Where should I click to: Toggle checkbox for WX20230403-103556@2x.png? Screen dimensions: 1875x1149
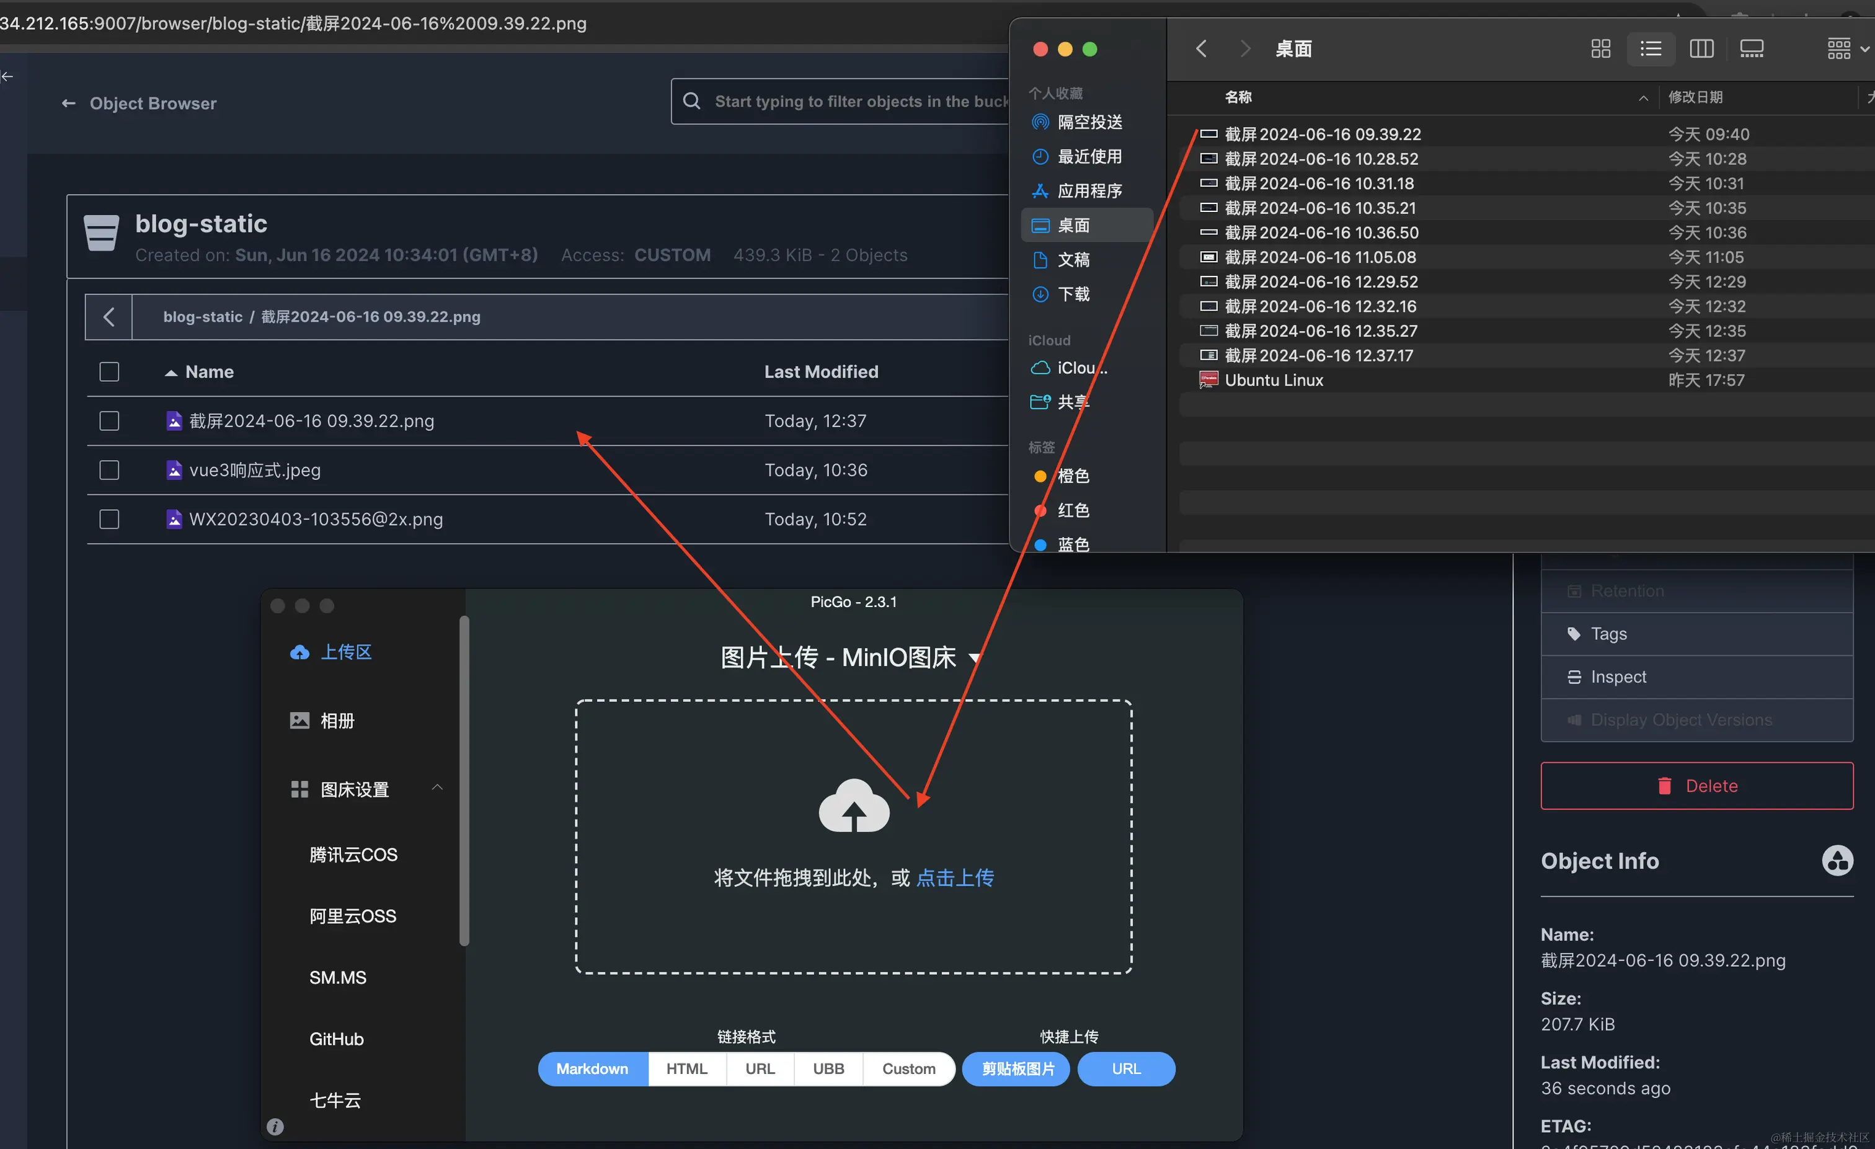pos(110,518)
